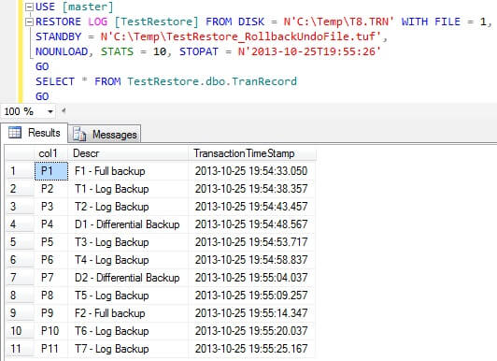The image size is (497, 361).
Task: Select cell P9
Action: tap(51, 313)
